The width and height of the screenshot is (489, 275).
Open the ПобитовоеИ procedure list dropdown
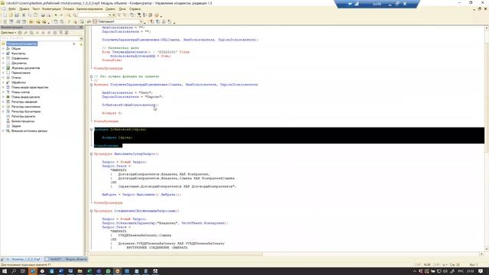coord(141,21)
